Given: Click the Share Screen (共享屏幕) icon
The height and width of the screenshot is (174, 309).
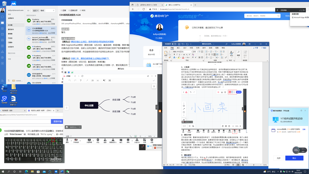Looking at the screenshot, I should pyautogui.click(x=89, y=141).
